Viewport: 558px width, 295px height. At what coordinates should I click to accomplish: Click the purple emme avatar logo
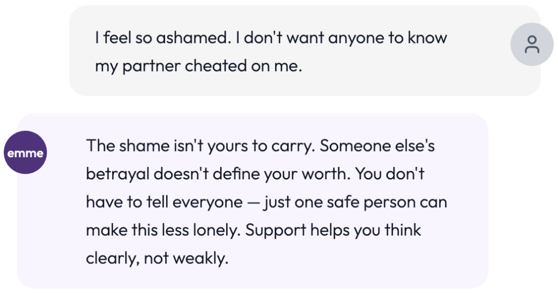(x=25, y=153)
